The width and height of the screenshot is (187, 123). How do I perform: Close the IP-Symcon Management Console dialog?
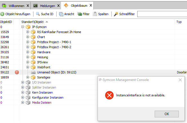click(180, 80)
